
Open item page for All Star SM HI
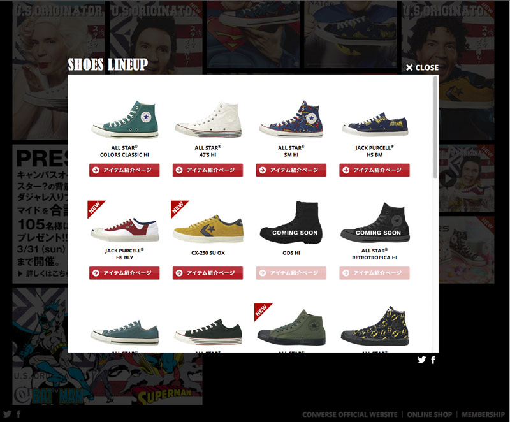tap(291, 170)
